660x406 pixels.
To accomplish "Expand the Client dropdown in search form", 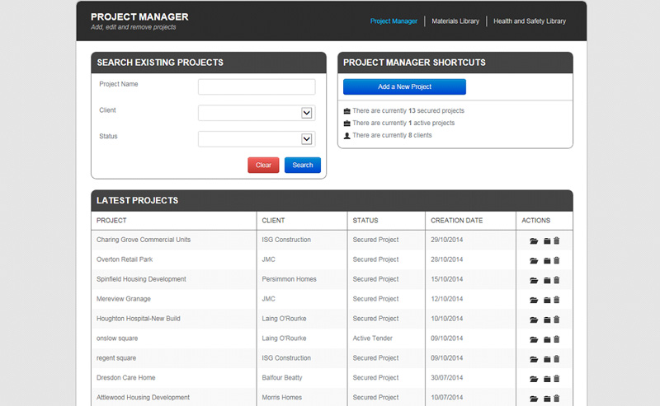I will [x=306, y=113].
